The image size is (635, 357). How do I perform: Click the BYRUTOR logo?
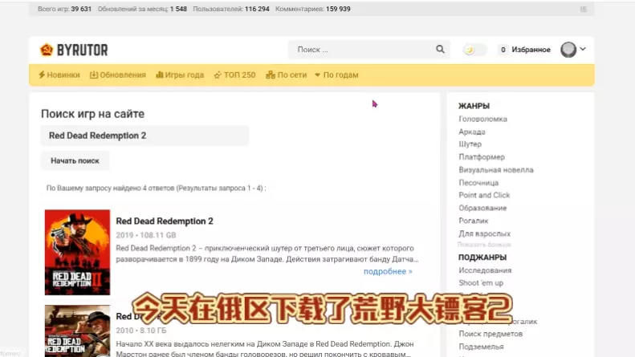click(x=74, y=50)
